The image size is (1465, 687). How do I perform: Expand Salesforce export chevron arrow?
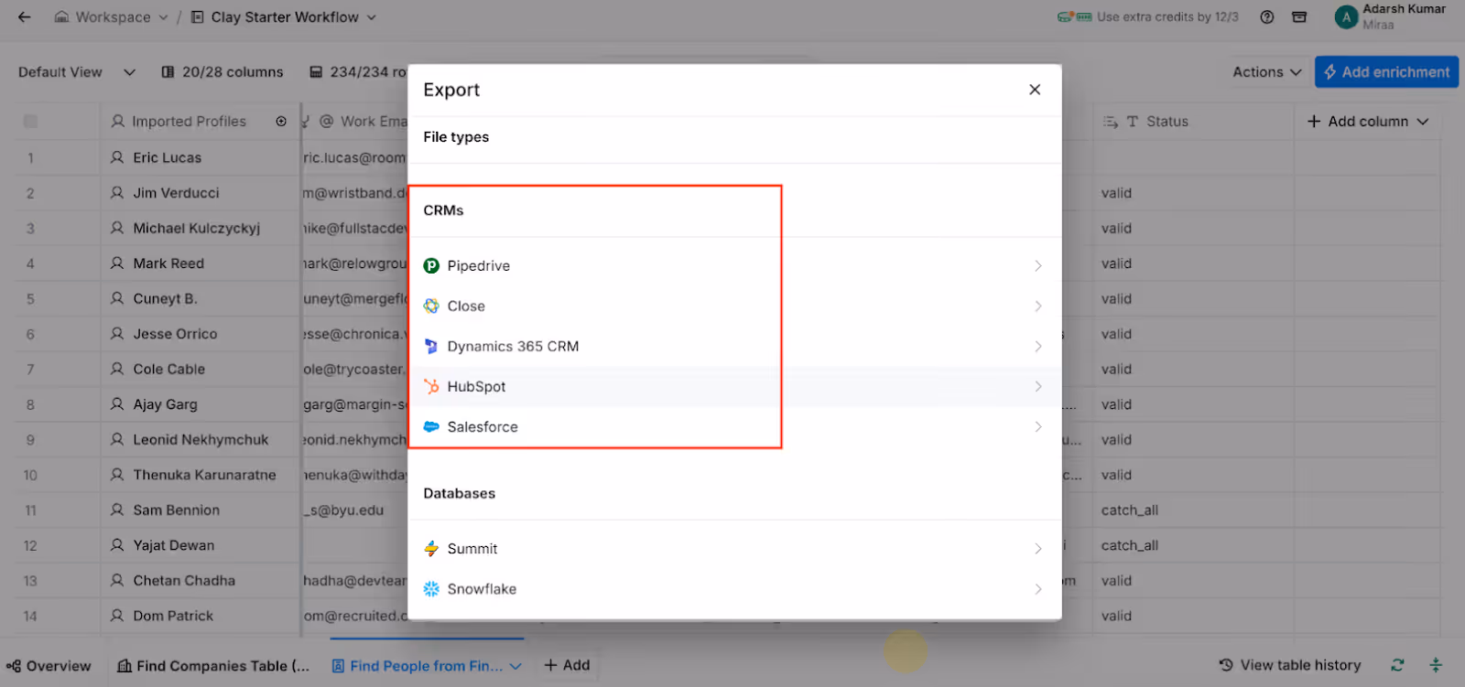[x=1038, y=427]
